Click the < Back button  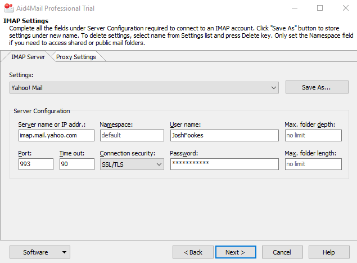pyautogui.click(x=193, y=252)
